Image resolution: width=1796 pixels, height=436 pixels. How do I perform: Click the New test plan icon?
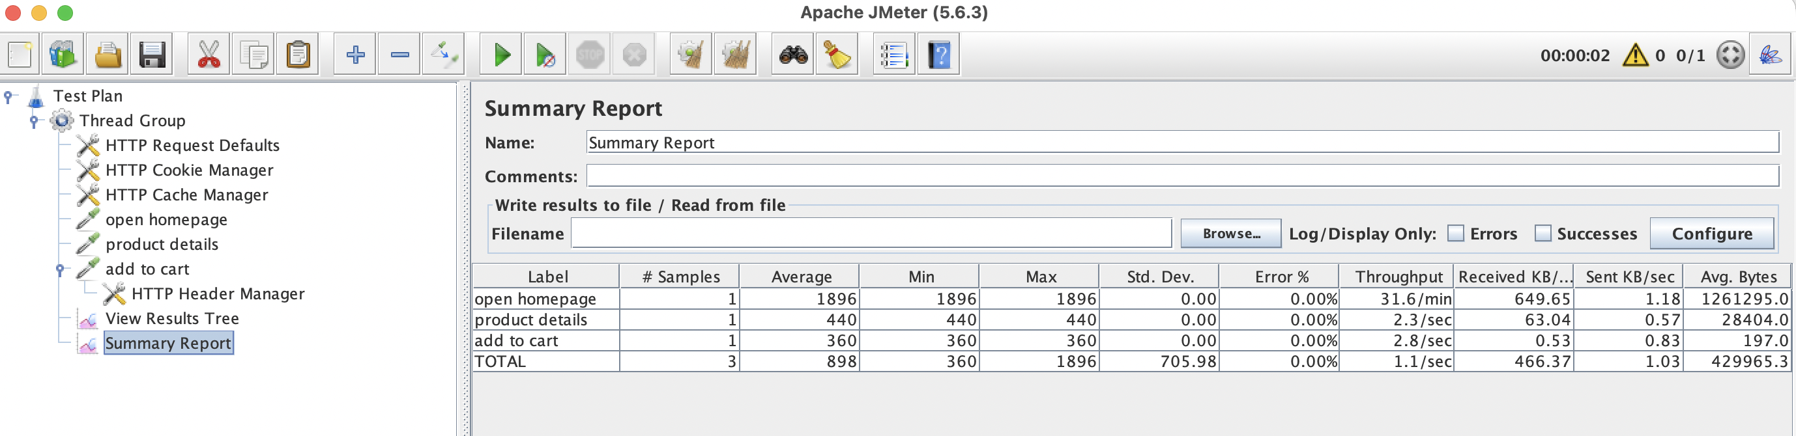pyautogui.click(x=20, y=54)
